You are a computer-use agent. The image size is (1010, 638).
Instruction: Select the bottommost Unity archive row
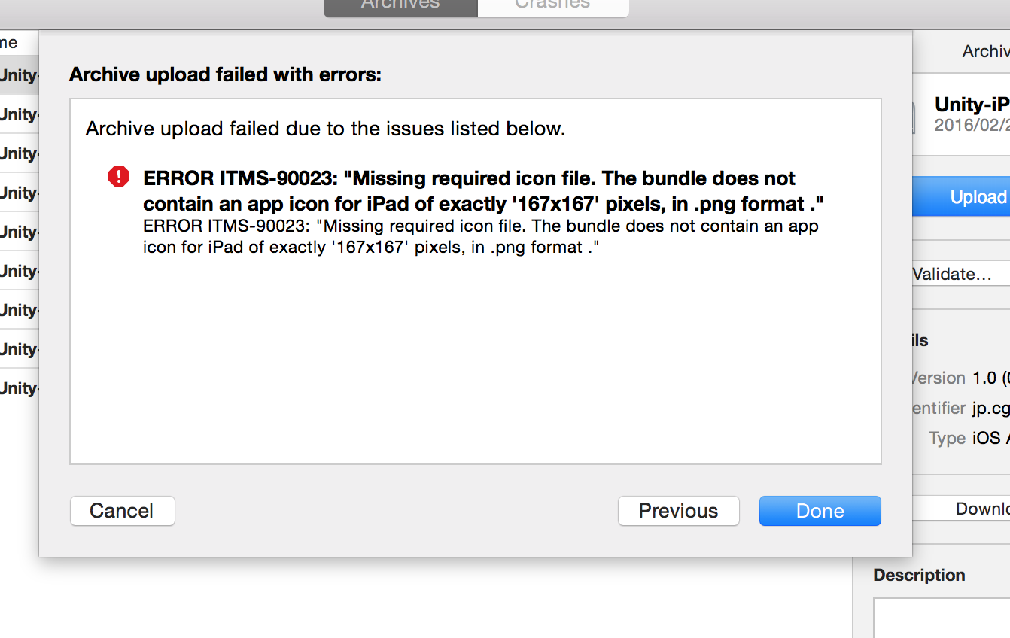(20, 388)
